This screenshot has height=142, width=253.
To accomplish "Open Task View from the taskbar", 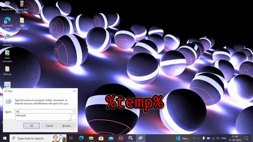I will [71, 138].
